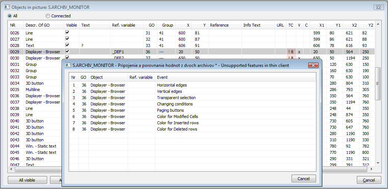Select the Connected radio button
This screenshot has width=388, height=189.
pyautogui.click(x=48, y=16)
